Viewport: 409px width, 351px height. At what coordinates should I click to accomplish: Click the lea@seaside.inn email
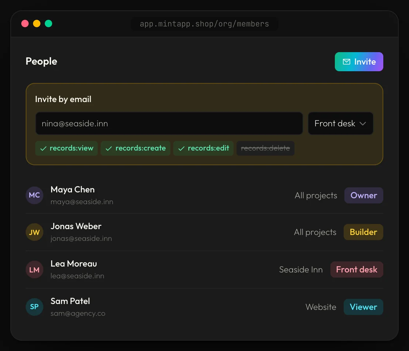[77, 276]
